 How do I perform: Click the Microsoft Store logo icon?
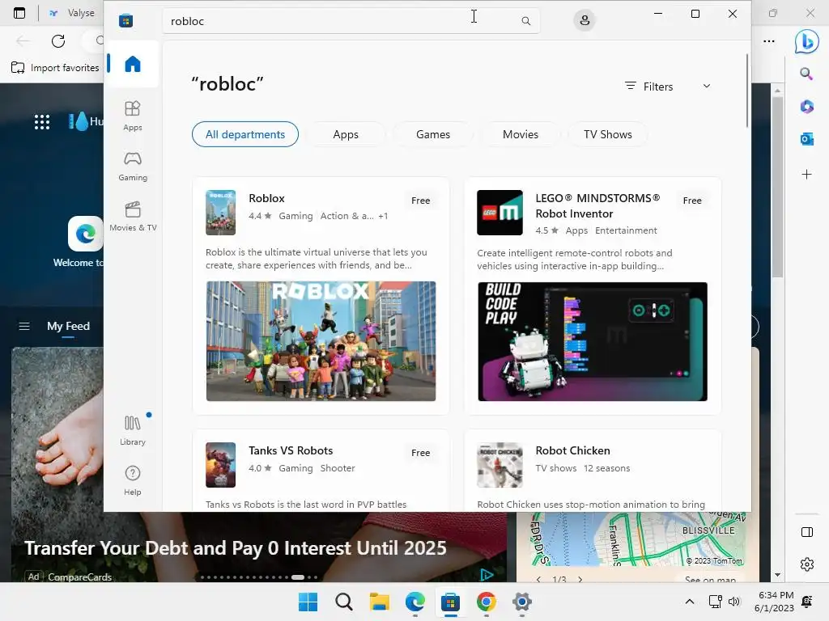tap(125, 20)
